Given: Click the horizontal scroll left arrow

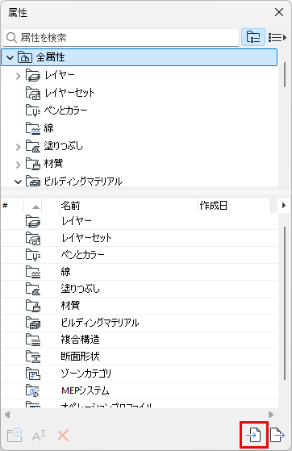Looking at the screenshot, I should 7,415.
